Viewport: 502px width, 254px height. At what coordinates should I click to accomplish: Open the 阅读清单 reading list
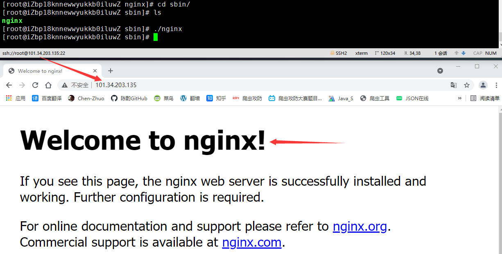tap(485, 98)
